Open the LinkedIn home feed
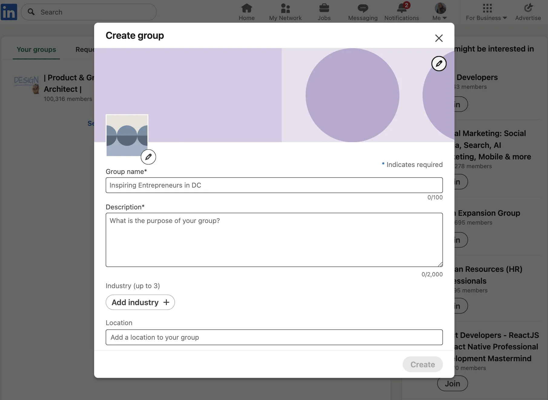The height and width of the screenshot is (400, 548). [246, 12]
